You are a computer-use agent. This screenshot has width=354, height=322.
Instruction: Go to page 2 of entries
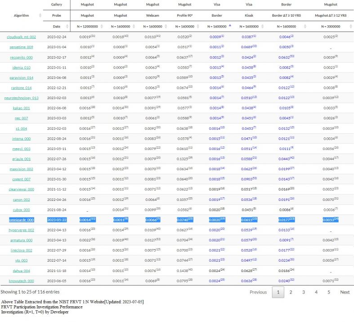[291, 292]
